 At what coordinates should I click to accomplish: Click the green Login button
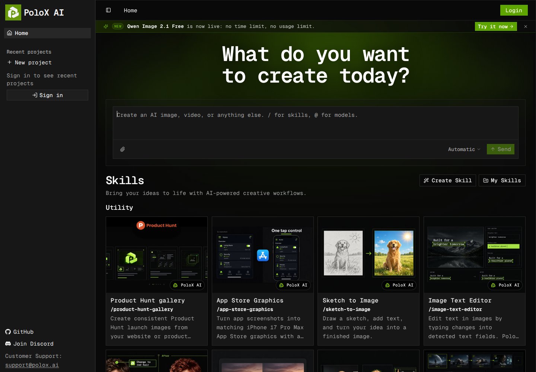(x=514, y=10)
